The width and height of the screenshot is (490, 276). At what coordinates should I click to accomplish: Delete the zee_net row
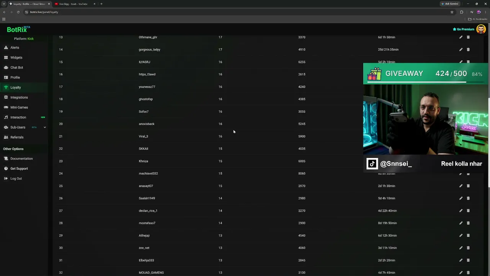468,248
